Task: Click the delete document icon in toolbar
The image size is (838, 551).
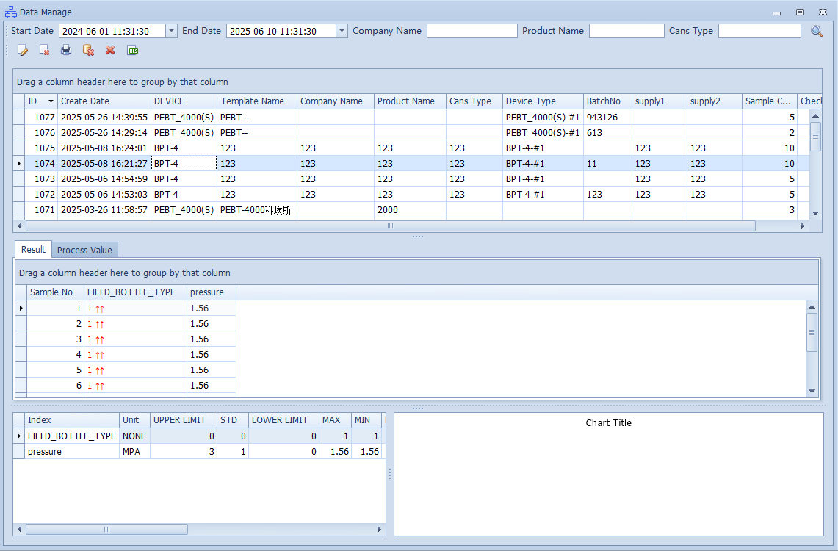Action: coord(44,50)
